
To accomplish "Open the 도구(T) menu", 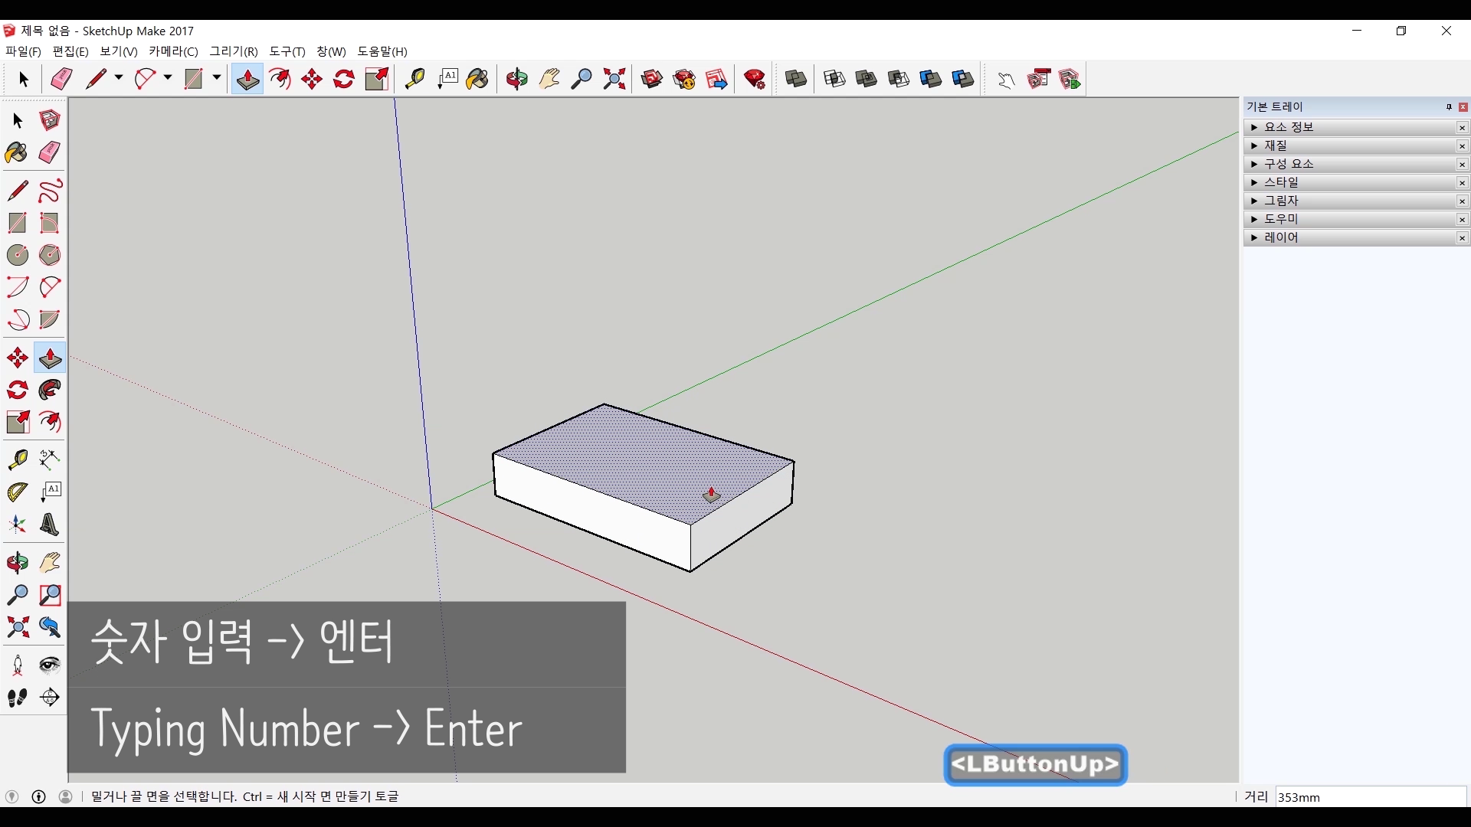I will 287,51.
